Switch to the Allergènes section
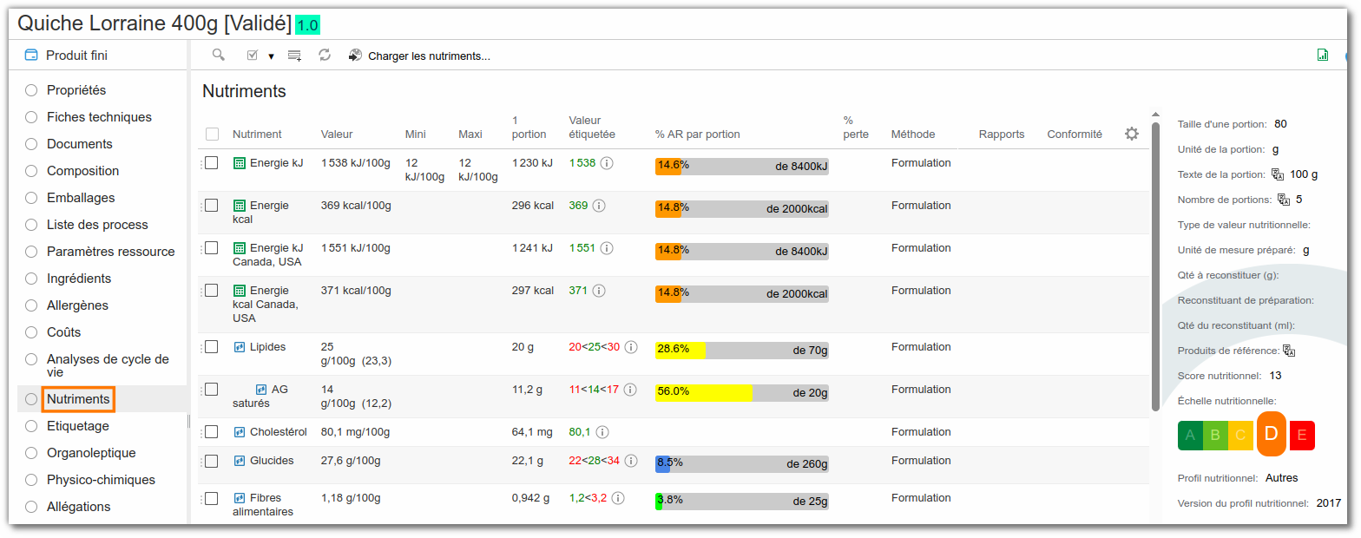The width and height of the screenshot is (1361, 538). point(77,305)
